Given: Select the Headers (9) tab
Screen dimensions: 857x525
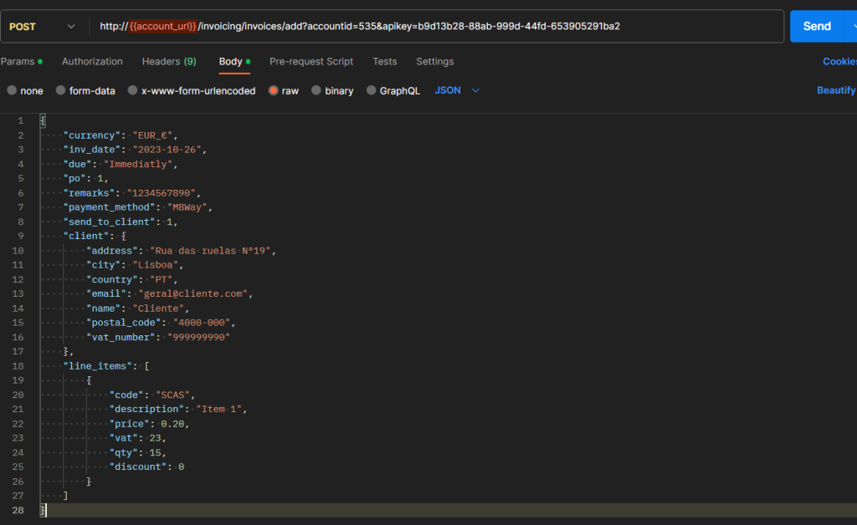Looking at the screenshot, I should tap(169, 62).
